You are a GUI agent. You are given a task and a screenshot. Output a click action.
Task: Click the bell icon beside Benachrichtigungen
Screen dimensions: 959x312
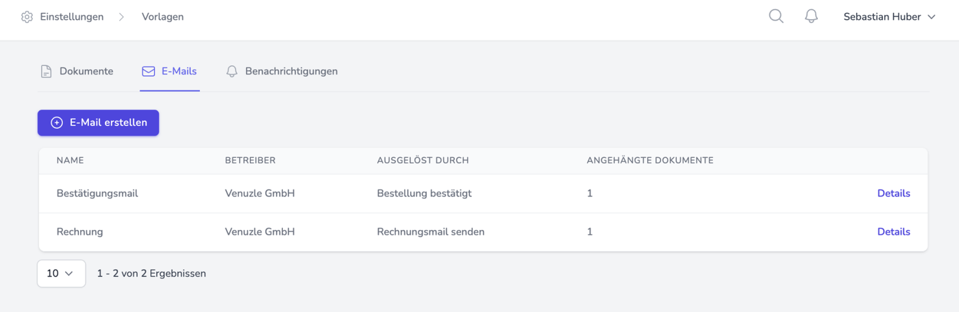pyautogui.click(x=232, y=71)
